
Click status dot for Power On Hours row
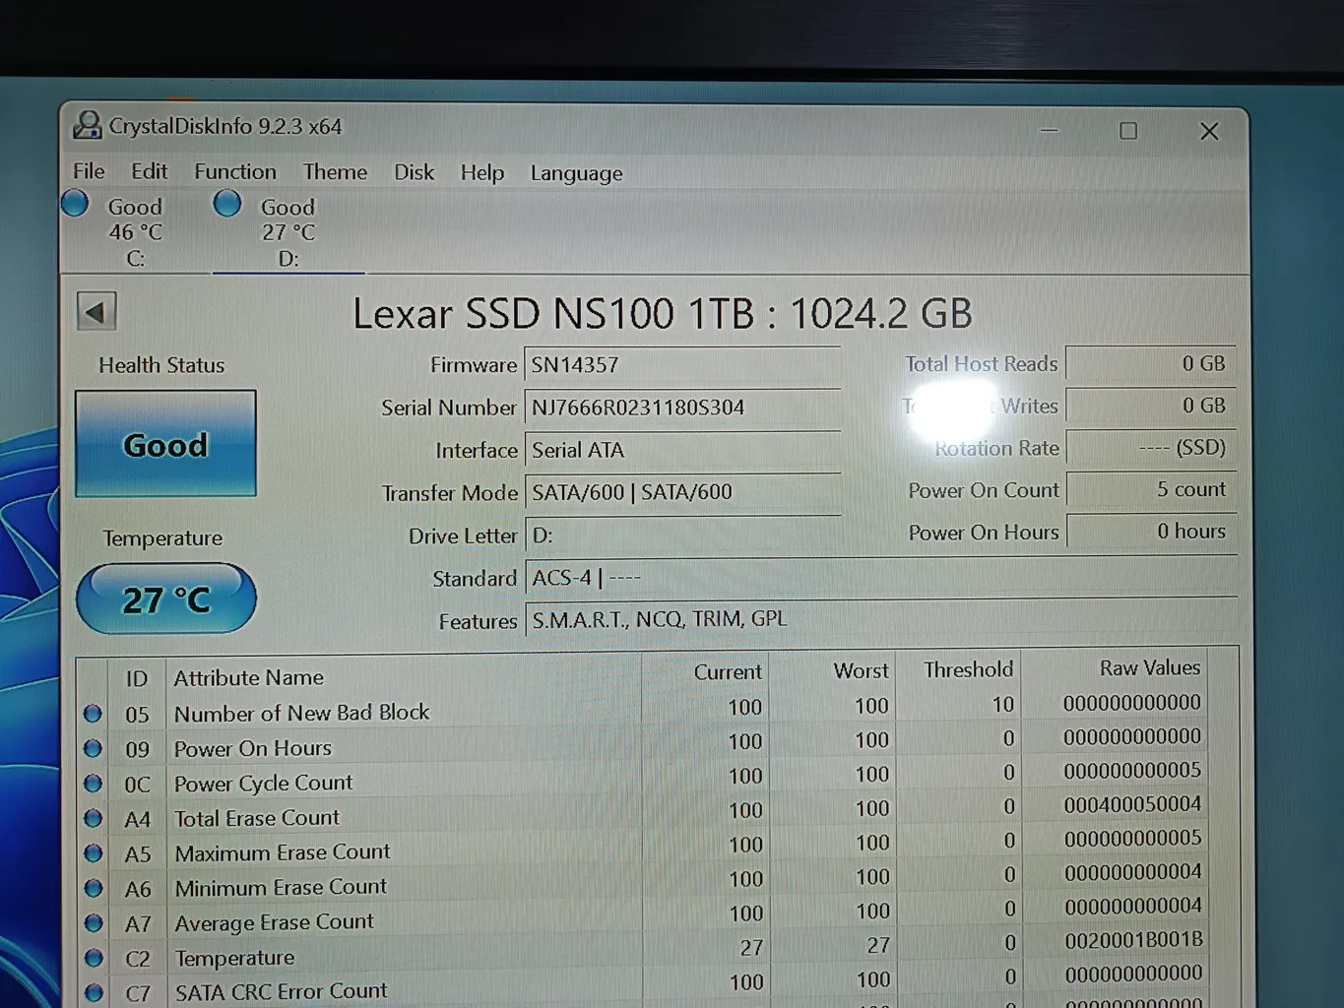tap(93, 749)
